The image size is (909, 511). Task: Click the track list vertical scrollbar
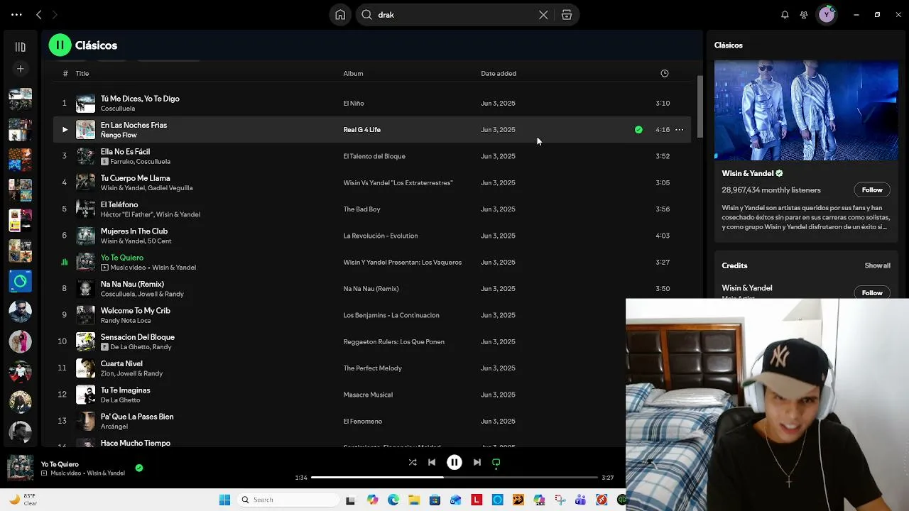point(700,106)
